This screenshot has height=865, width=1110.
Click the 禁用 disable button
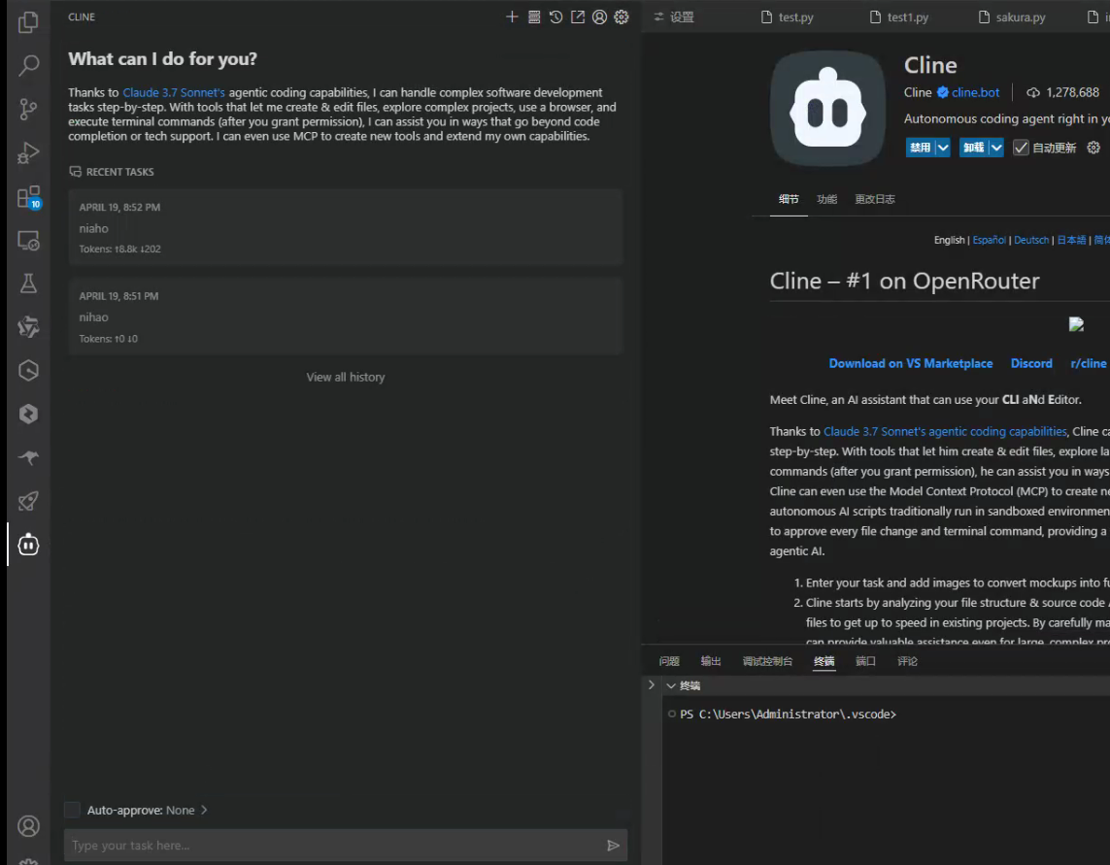click(x=921, y=148)
